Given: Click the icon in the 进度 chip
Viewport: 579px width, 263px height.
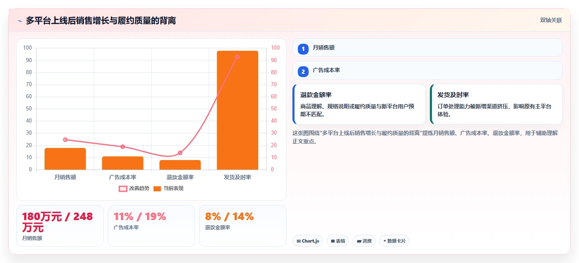Looking at the screenshot, I should click(x=359, y=241).
